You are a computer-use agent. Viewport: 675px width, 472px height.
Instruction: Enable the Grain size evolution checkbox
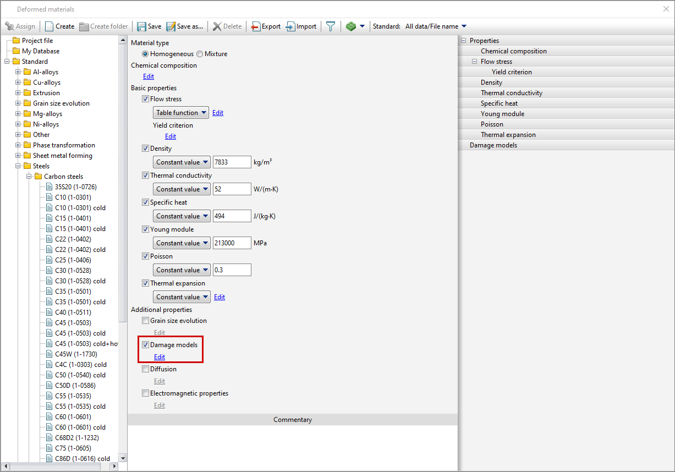pyautogui.click(x=146, y=321)
